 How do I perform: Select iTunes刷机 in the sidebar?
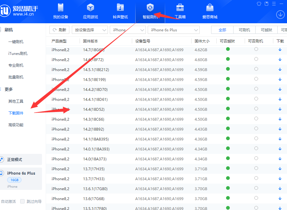pos(18,53)
